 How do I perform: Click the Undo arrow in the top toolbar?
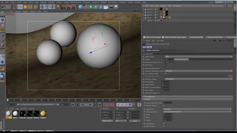[x=4, y=7]
